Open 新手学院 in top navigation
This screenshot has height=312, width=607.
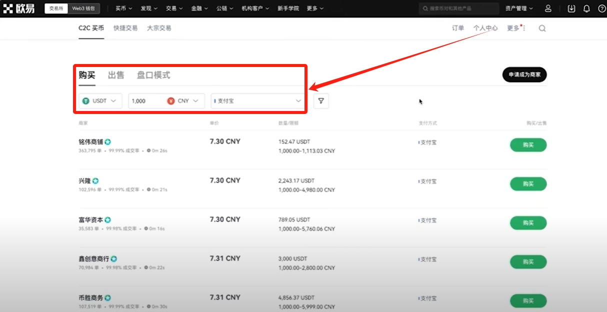pyautogui.click(x=288, y=8)
